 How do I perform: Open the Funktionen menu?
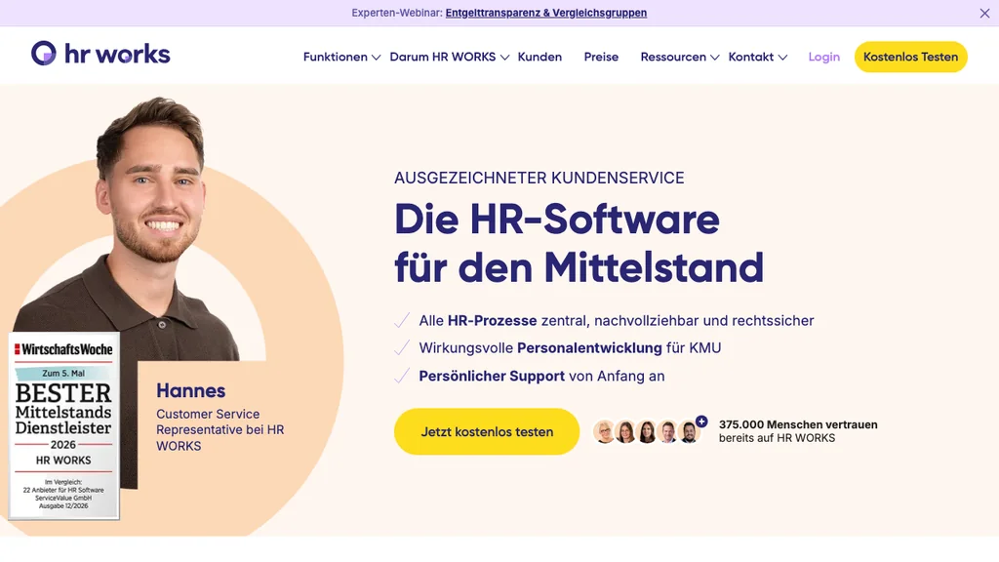tap(336, 57)
